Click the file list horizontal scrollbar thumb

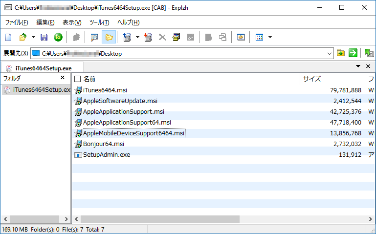coord(160,219)
